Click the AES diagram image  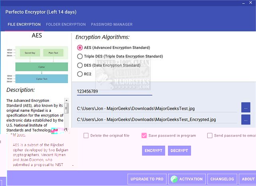(x=37, y=65)
